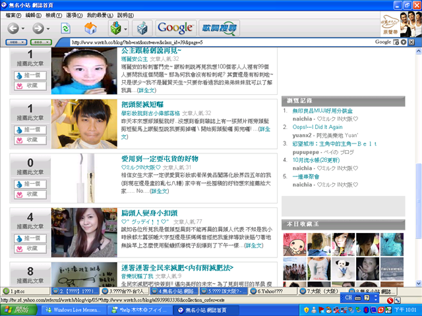
Task: Open forward history dropdown arrow
Action: coord(48,28)
